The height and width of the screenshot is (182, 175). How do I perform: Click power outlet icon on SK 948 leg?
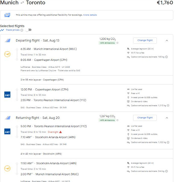(128, 134)
